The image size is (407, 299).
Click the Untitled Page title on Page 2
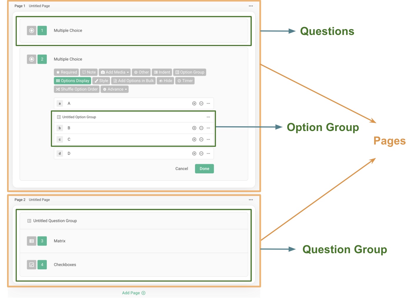point(39,199)
